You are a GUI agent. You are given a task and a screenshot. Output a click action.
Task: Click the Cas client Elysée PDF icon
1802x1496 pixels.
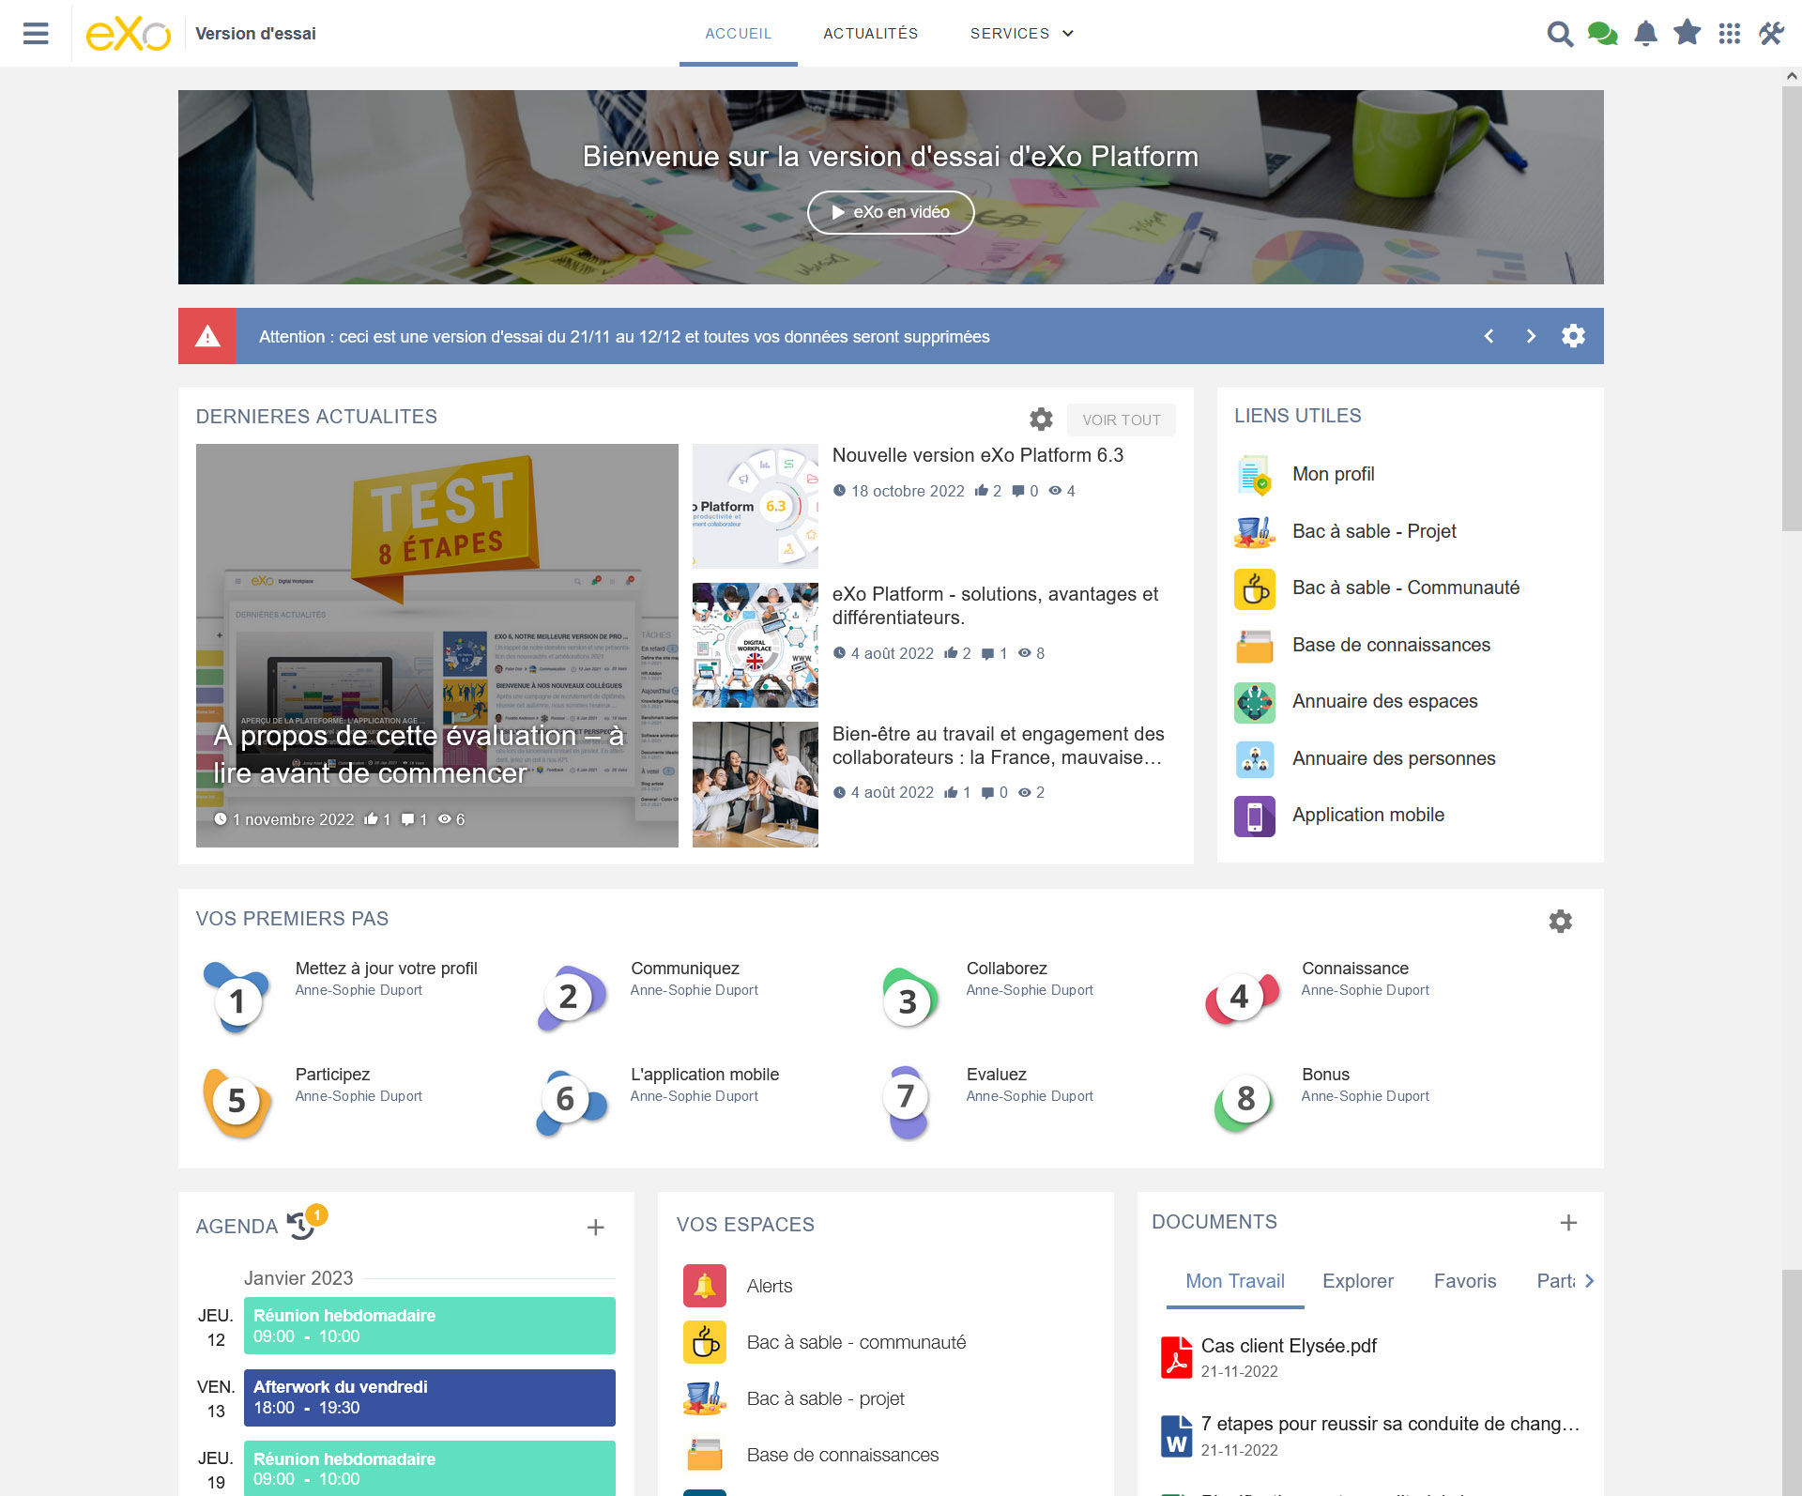pos(1176,1357)
